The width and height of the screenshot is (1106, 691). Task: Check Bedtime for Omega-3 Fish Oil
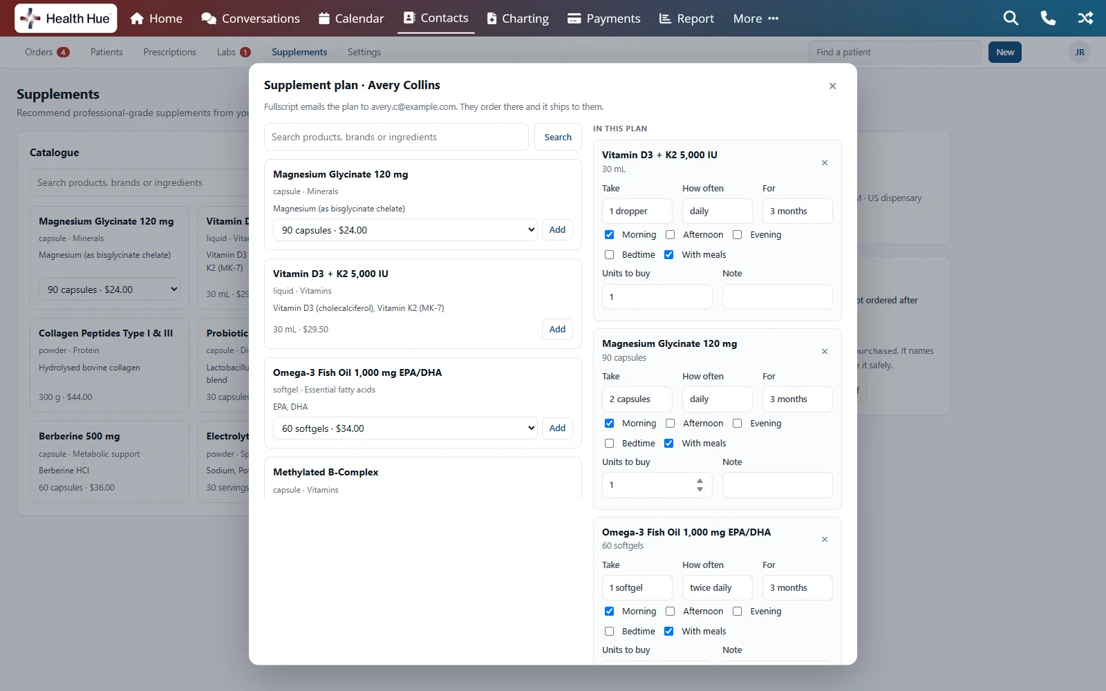coord(609,632)
